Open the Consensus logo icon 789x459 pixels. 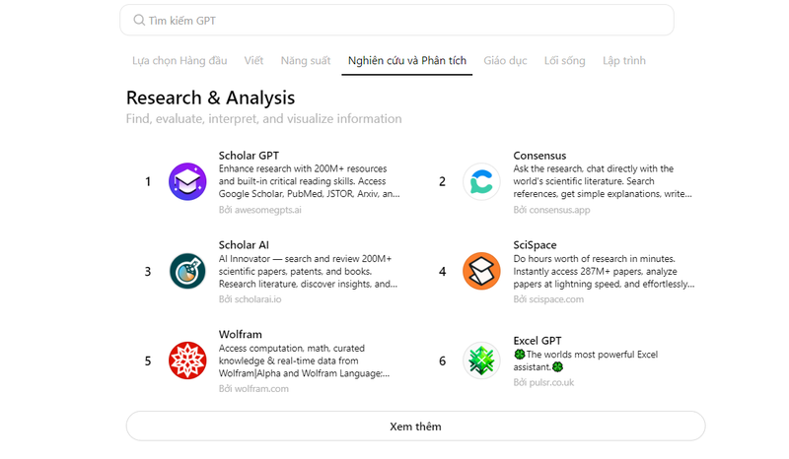pos(481,181)
